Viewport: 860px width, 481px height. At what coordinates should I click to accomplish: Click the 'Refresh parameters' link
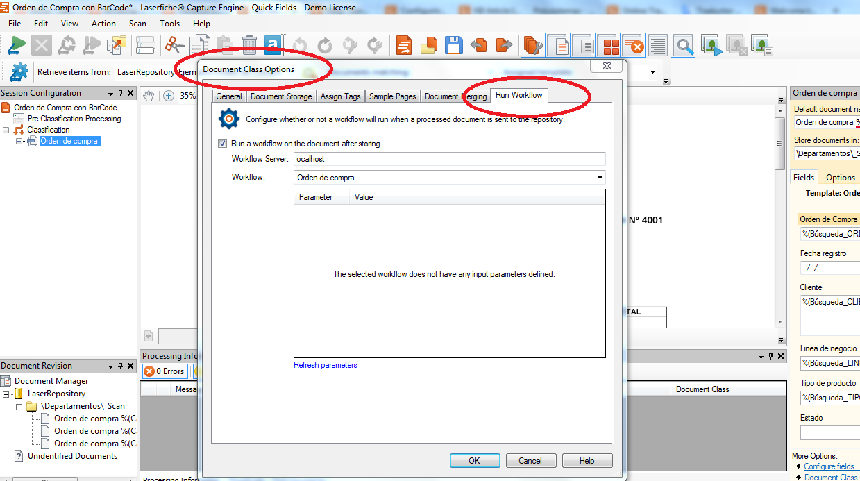(x=326, y=365)
